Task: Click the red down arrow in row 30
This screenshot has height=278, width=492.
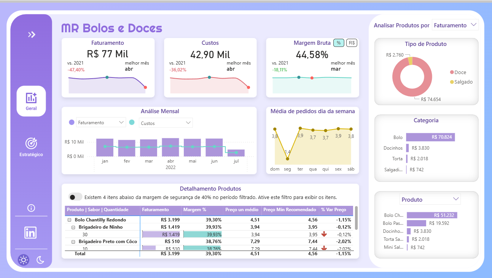Action: pyautogui.click(x=324, y=234)
